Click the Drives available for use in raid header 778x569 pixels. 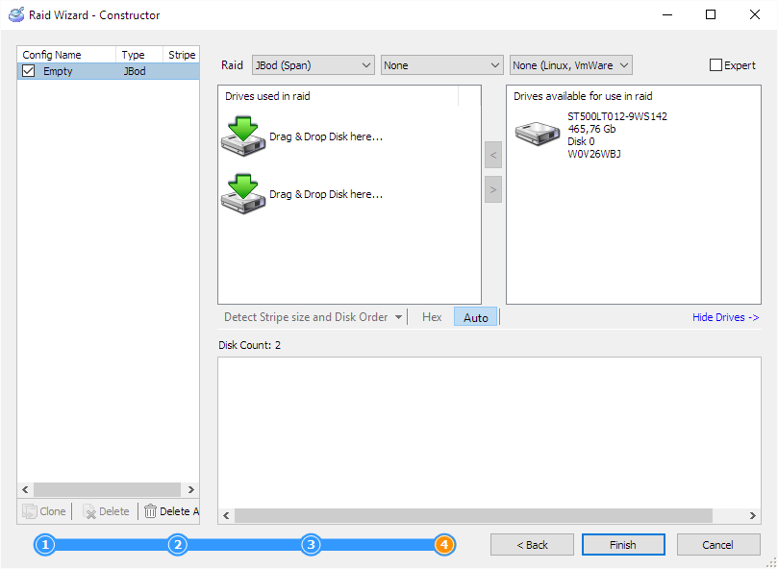tap(583, 96)
